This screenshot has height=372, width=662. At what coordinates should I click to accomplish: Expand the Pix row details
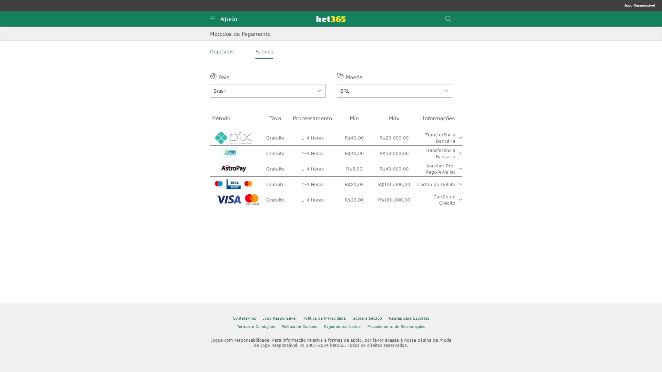460,138
